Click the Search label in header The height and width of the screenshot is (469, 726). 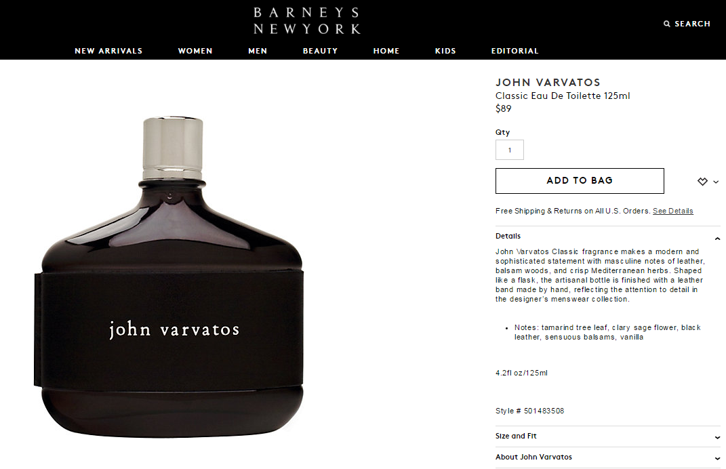pos(692,24)
